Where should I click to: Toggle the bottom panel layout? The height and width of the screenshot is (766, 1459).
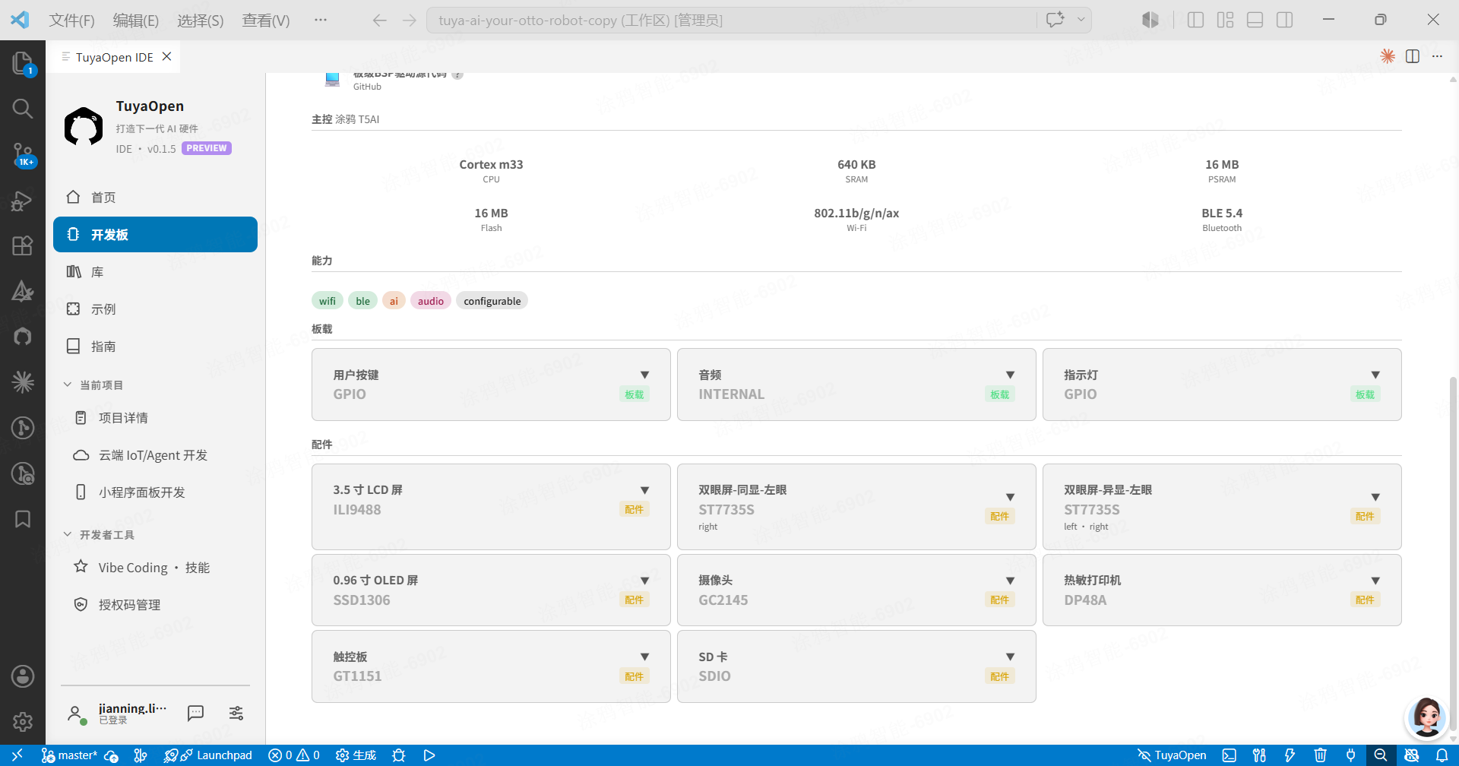coord(1255,21)
